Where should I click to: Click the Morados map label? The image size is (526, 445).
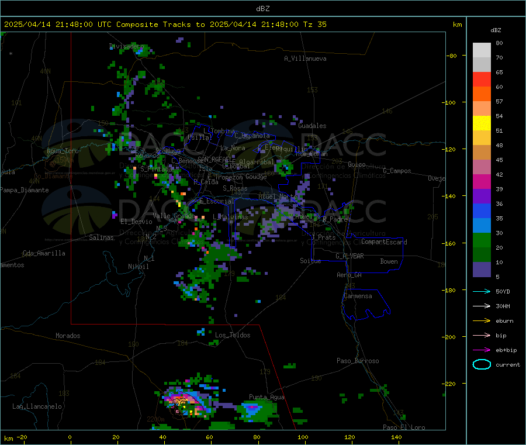click(68, 336)
